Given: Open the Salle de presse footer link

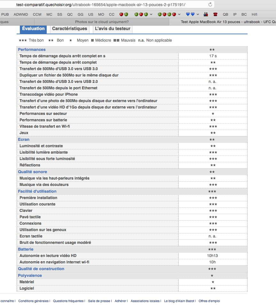Looking at the screenshot, I should pyautogui.click(x=99, y=301).
